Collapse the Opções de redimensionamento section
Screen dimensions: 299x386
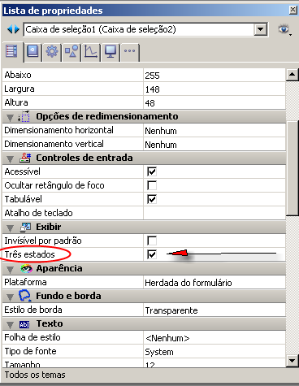[11, 117]
